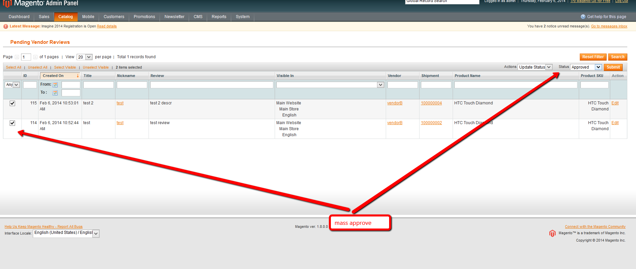Click the Submit mass action button
Image resolution: width=636 pixels, height=269 pixels.
tap(613, 67)
